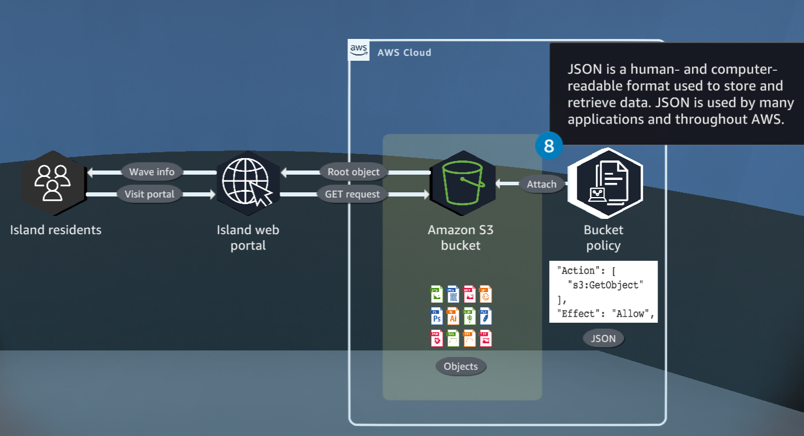Select the Ai Illustrator file icon
Viewport: 804px width, 436px height.
[453, 316]
